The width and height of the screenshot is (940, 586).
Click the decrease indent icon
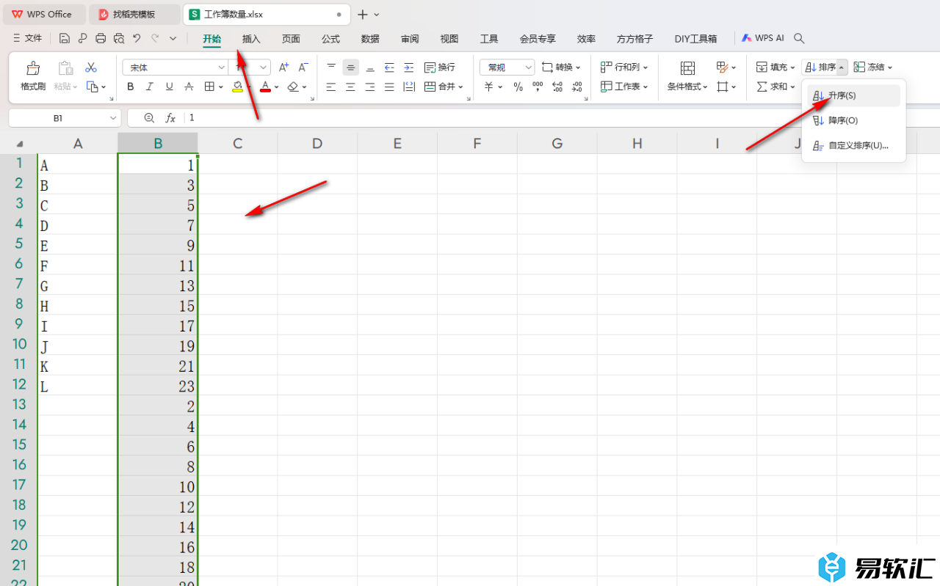[x=389, y=67]
